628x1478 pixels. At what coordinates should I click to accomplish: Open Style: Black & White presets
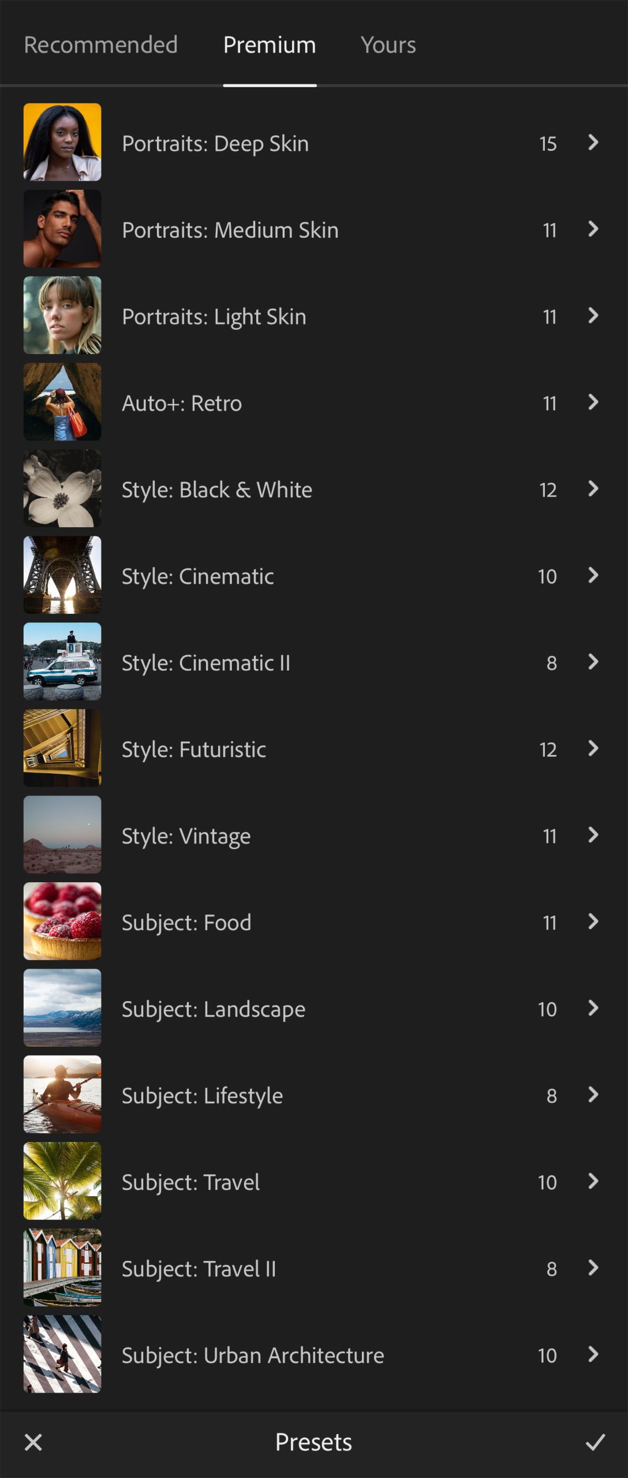click(x=216, y=490)
